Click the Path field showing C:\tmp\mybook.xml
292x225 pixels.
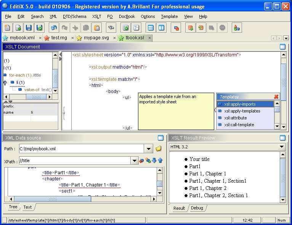point(81,149)
